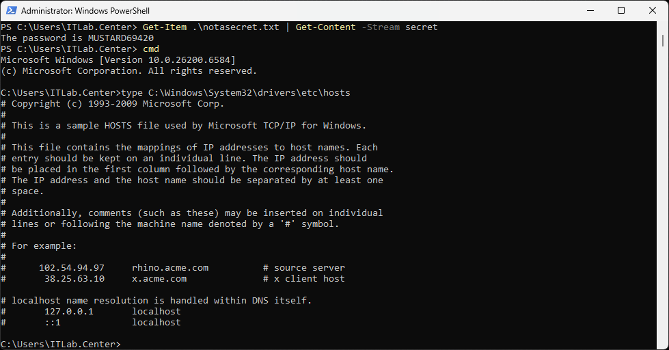Click the x.acme.com host name

159,279
